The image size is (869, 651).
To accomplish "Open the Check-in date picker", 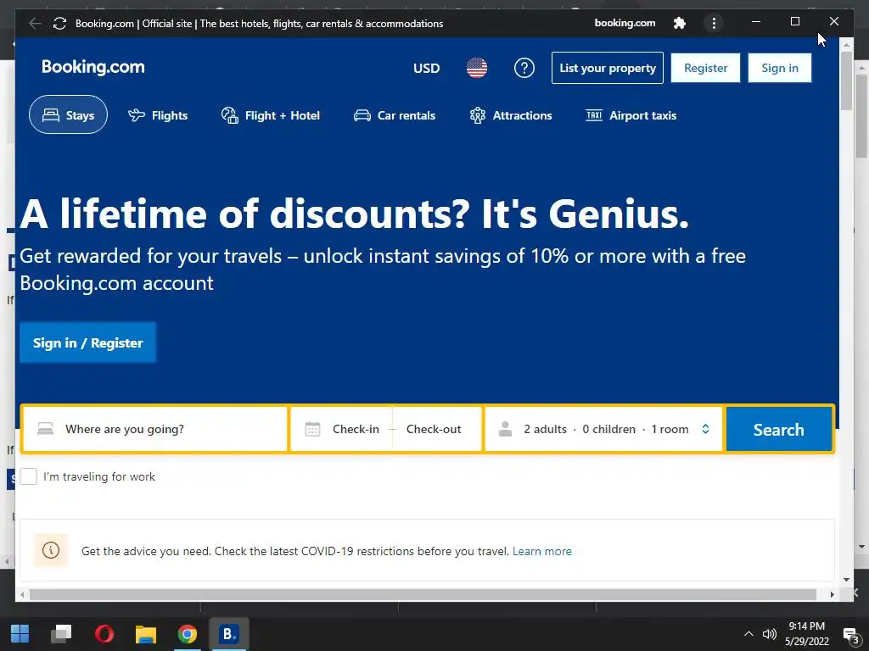I will tap(356, 430).
